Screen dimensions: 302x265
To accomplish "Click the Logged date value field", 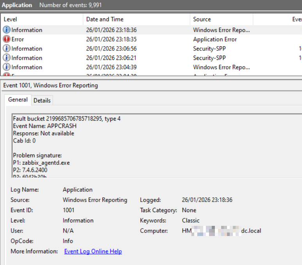I will point(207,200).
